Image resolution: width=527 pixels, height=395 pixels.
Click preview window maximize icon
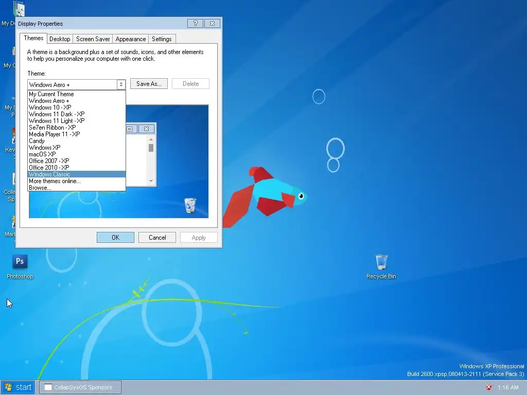tap(130, 129)
